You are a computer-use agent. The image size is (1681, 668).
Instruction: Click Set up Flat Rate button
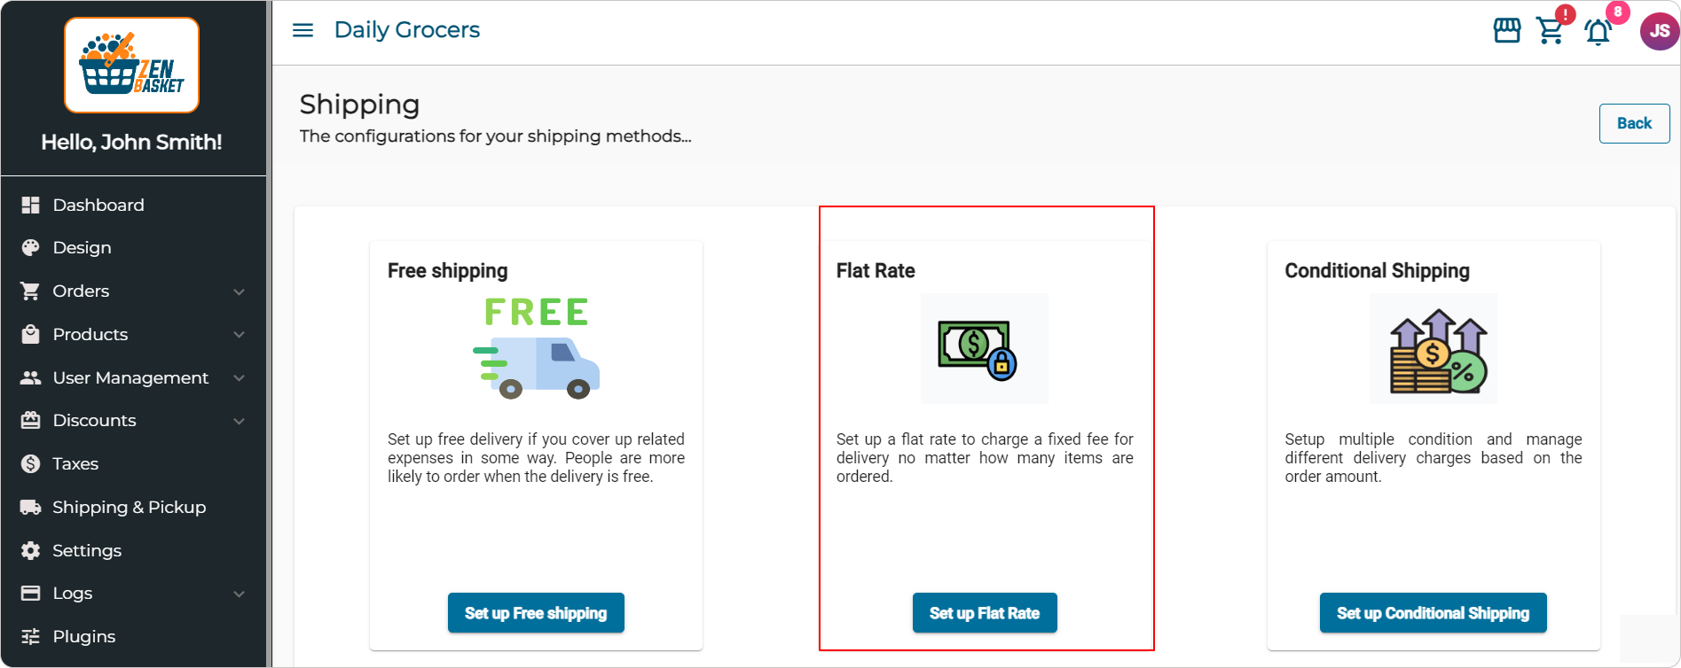[984, 612]
